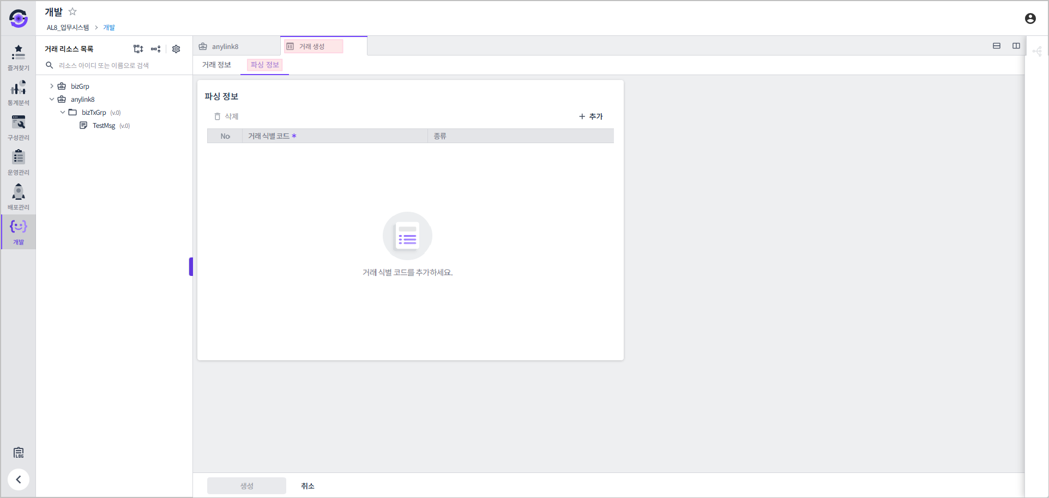Click the add-node icon in resource list header
The width and height of the screenshot is (1049, 498).
click(156, 49)
